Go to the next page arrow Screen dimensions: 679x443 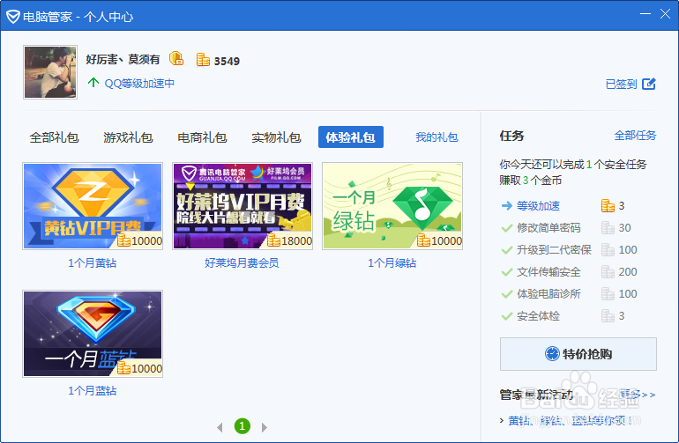click(265, 427)
